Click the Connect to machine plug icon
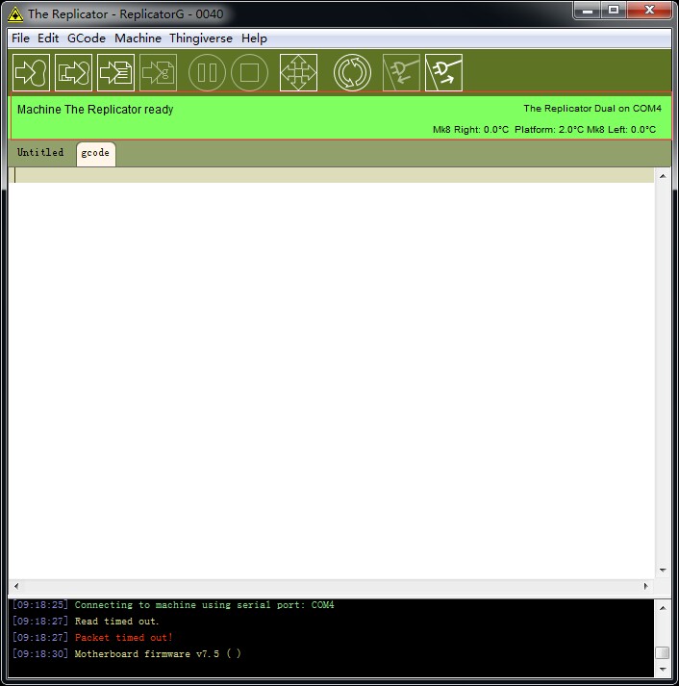Viewport: 679px width, 686px height. [401, 72]
